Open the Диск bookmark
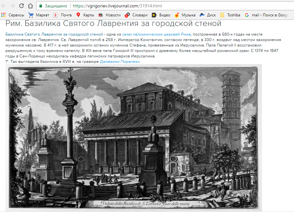Viewport: 294px width, 212px height. 207,15
